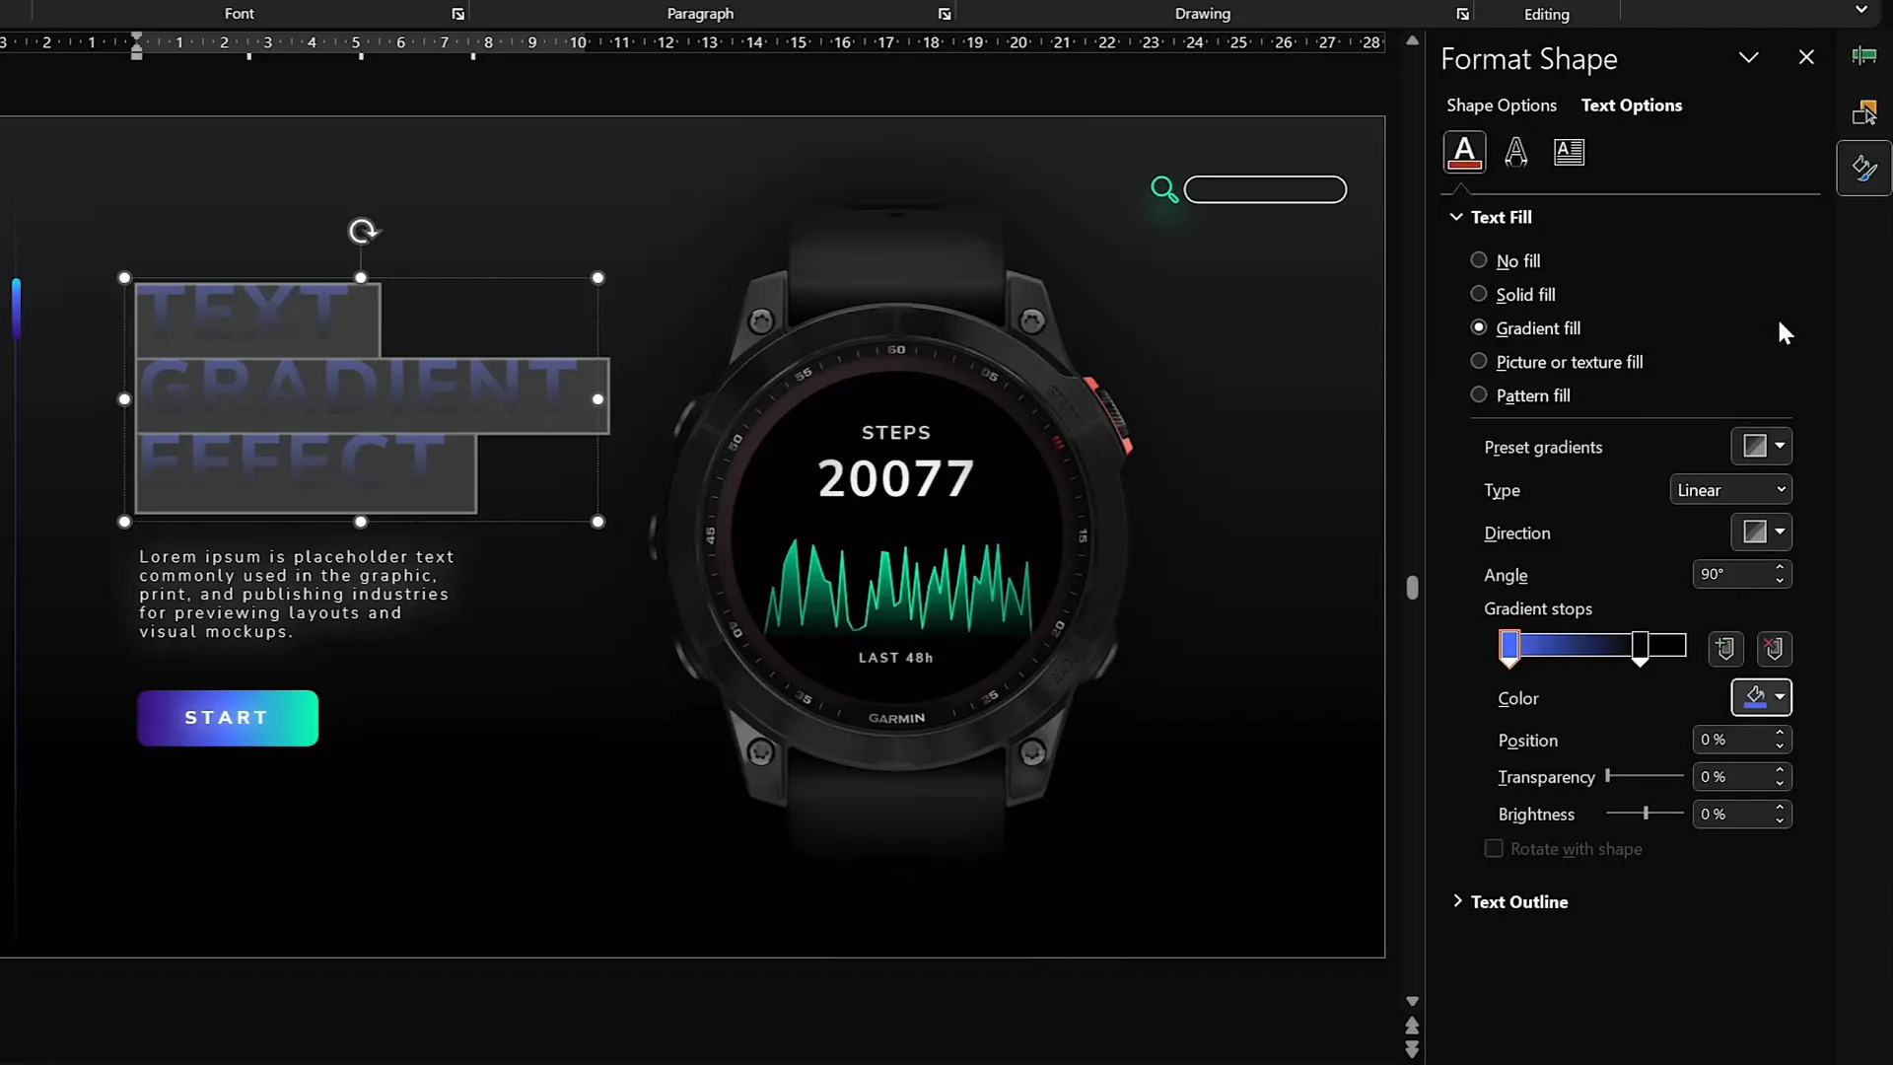This screenshot has width=1893, height=1065.
Task: Click the START gradient button on slide
Action: [228, 718]
